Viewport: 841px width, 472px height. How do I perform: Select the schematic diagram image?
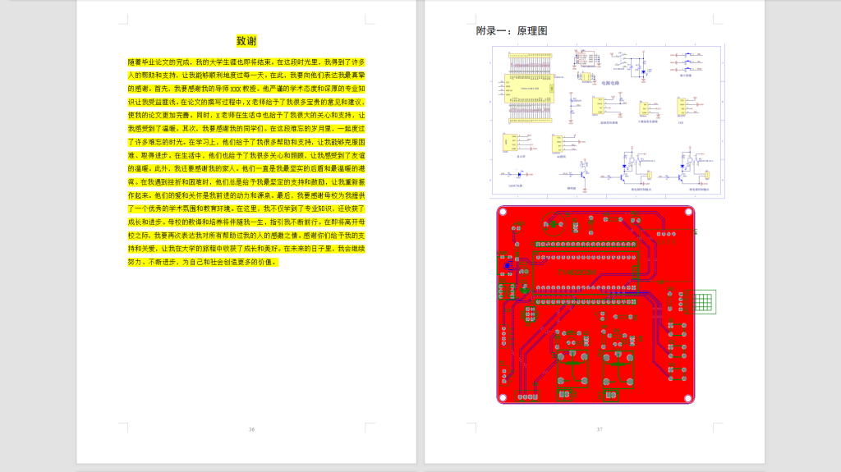pos(608,121)
